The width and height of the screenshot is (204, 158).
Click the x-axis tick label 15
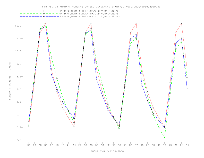(57, 145)
